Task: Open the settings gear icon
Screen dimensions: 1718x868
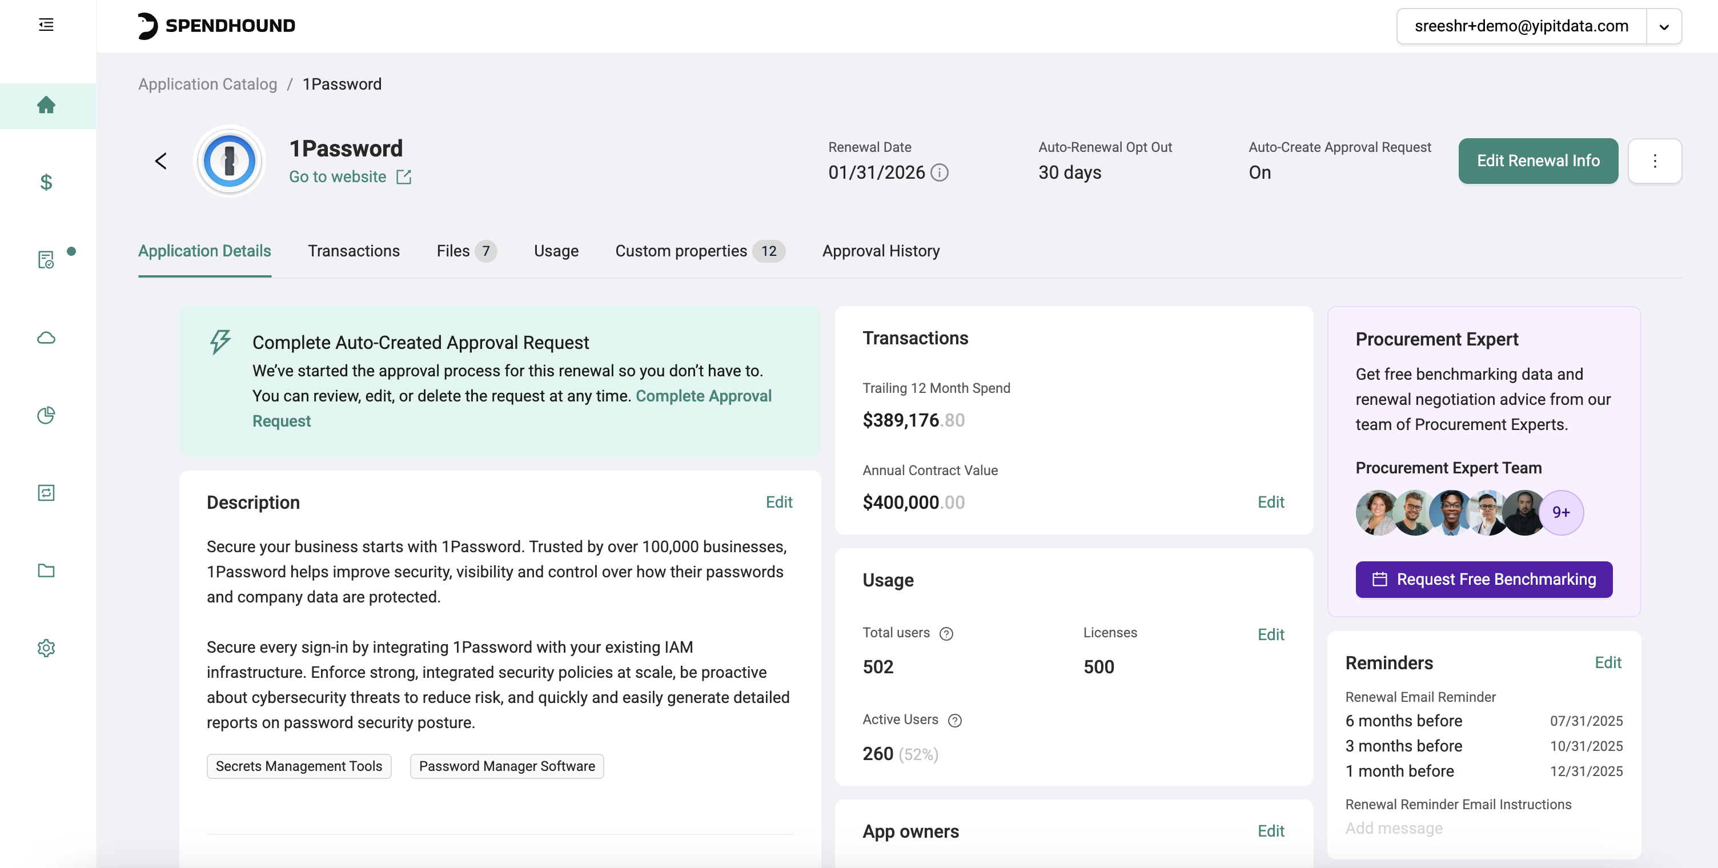Action: click(x=46, y=648)
